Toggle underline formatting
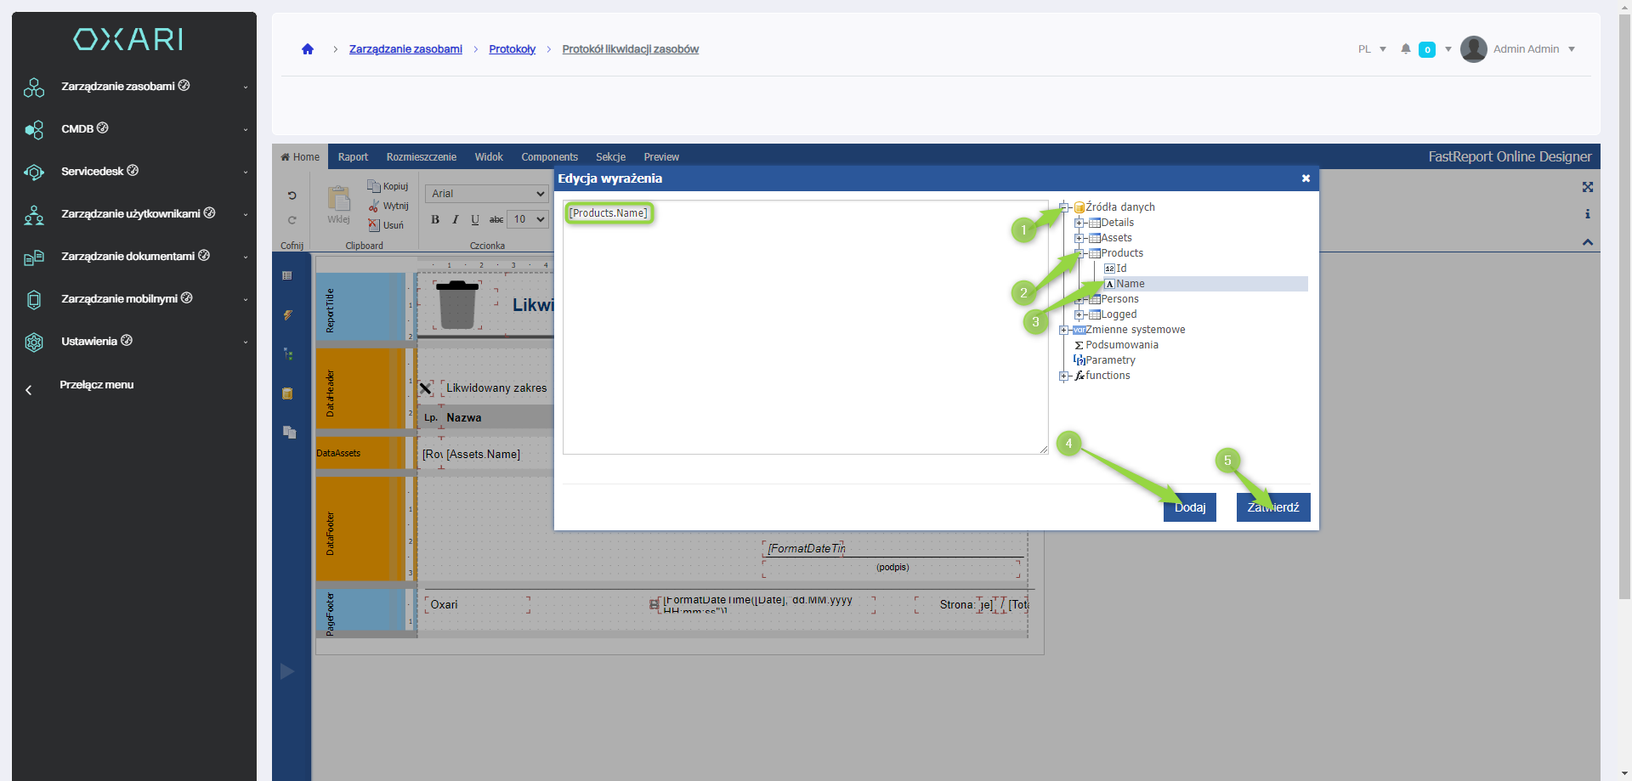 [475, 219]
